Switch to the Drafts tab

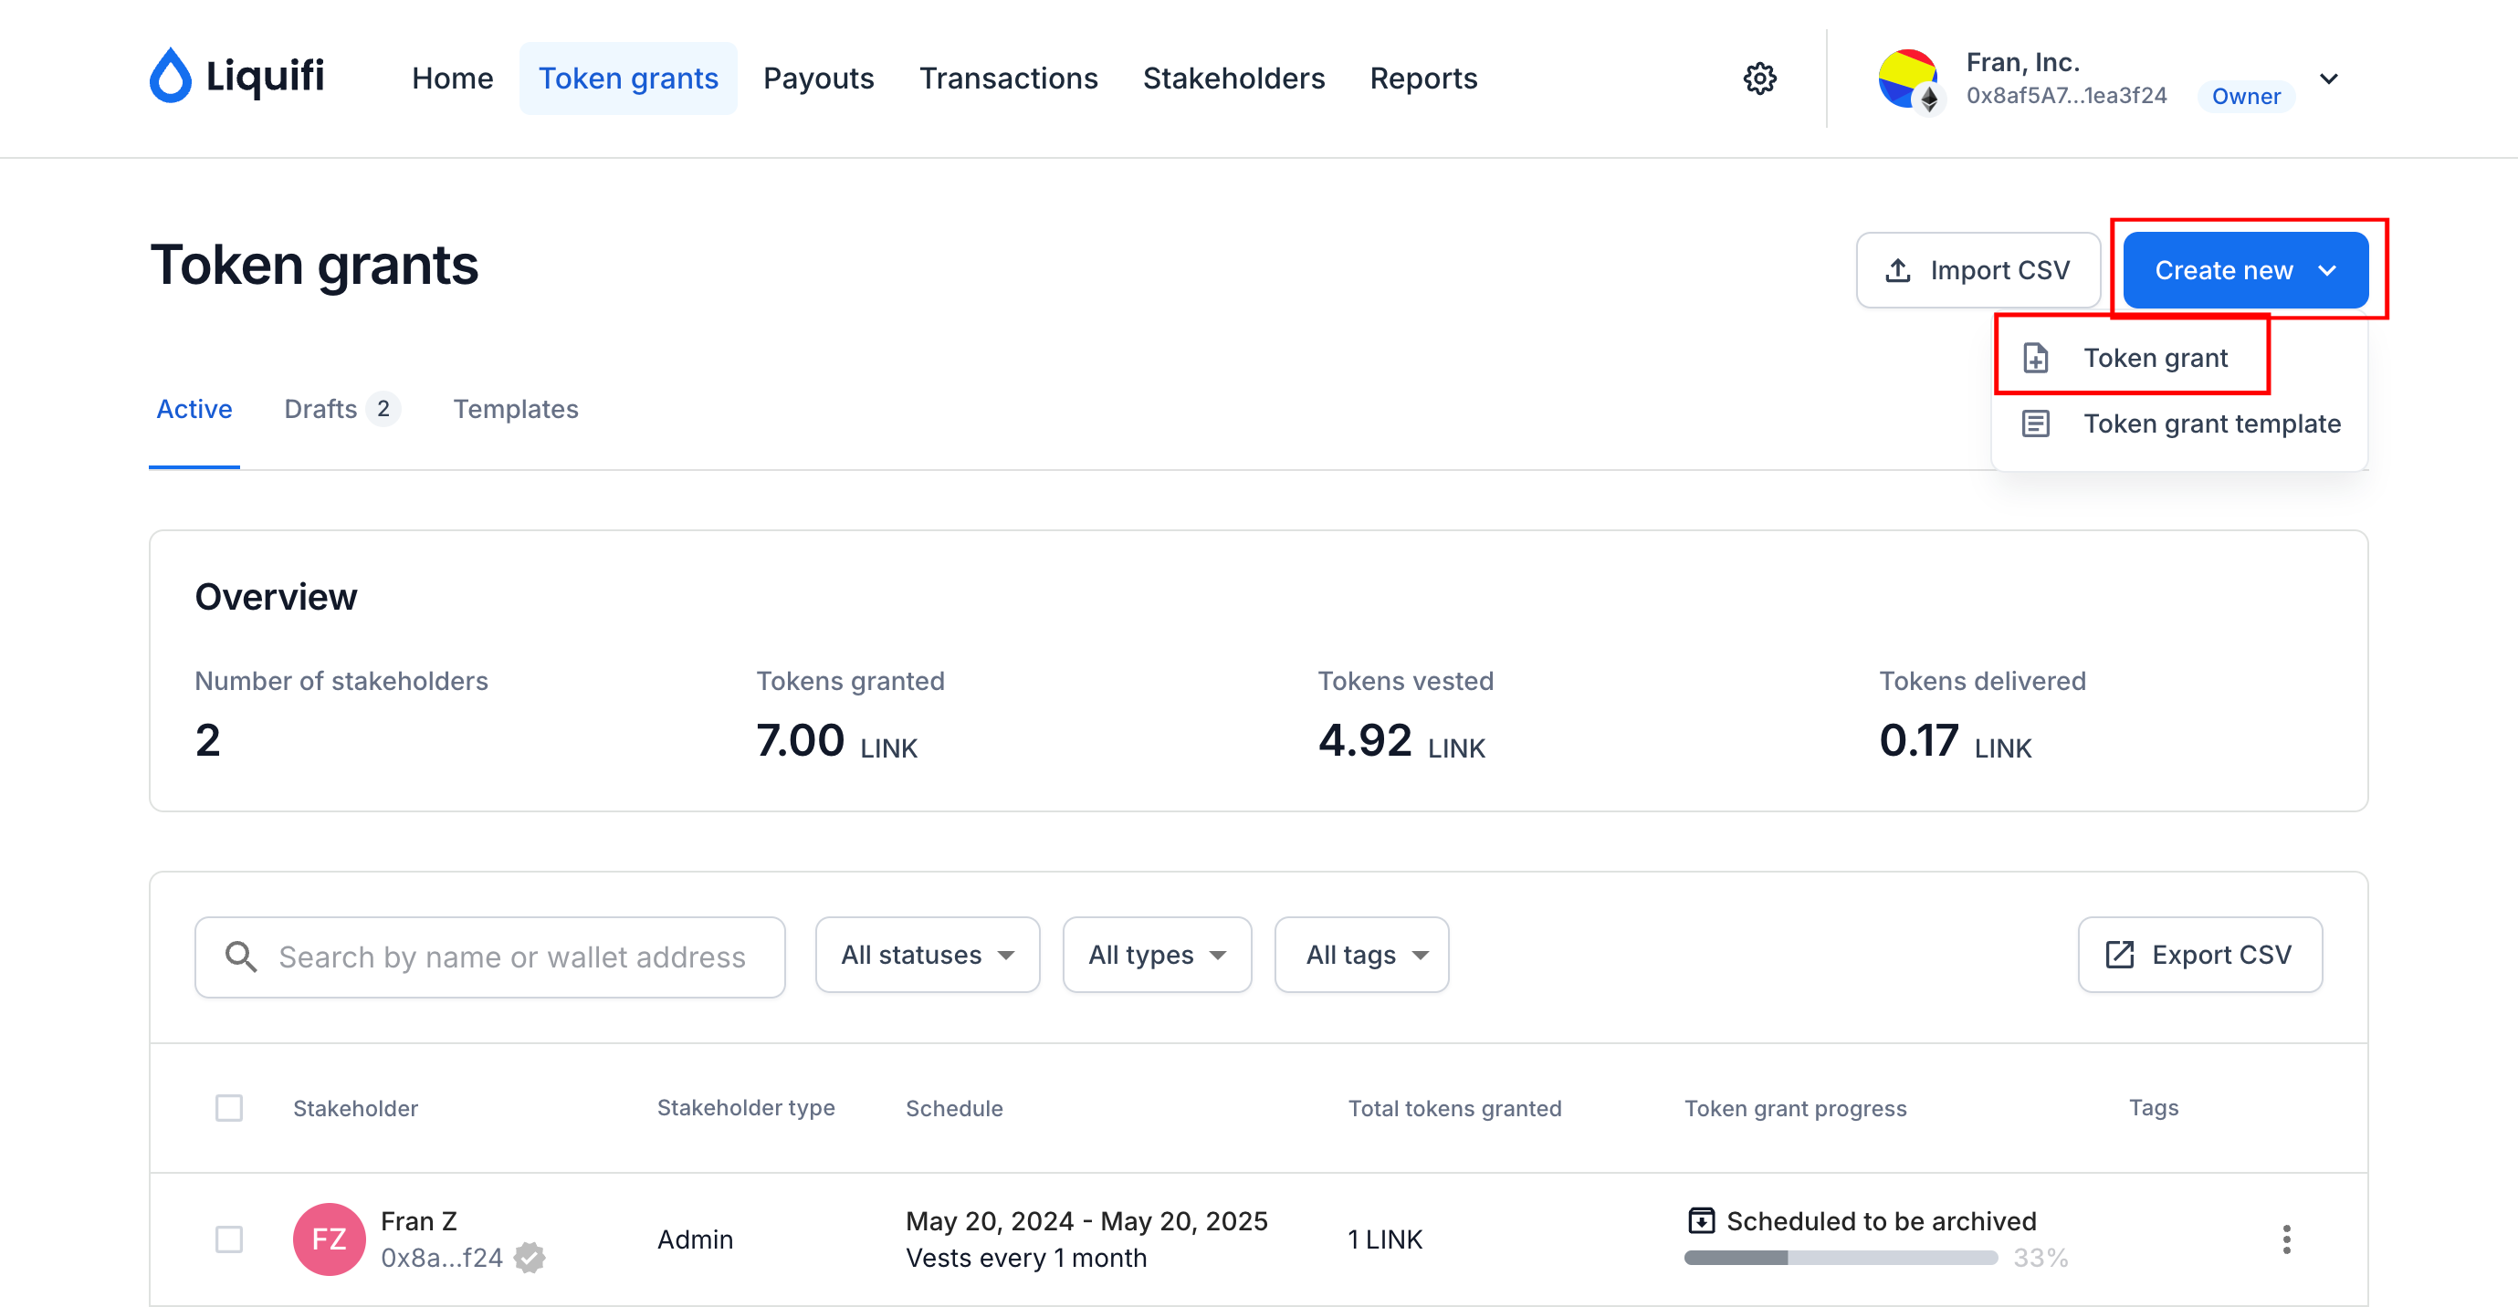coord(341,409)
